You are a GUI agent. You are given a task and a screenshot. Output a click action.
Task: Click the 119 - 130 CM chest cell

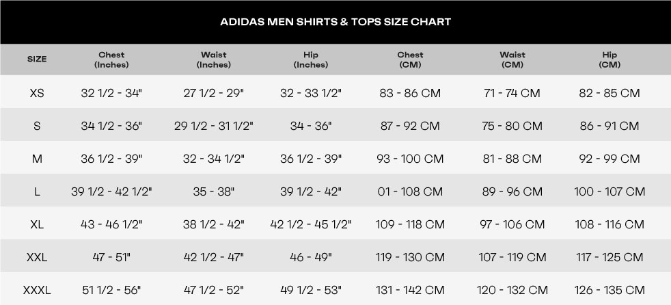coord(410,257)
